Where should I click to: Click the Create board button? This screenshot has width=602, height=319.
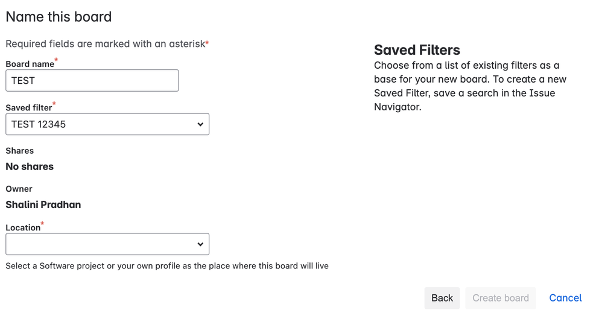(x=500, y=298)
